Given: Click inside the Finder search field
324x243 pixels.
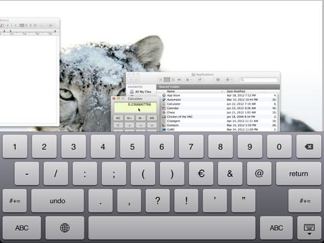Looking at the screenshot, I should click(x=259, y=80).
